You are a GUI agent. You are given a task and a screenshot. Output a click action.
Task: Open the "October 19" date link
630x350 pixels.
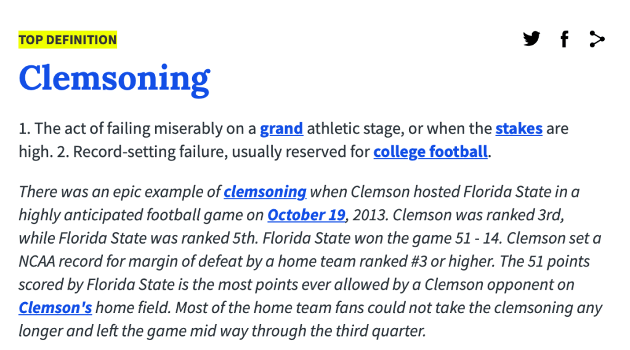click(x=306, y=215)
